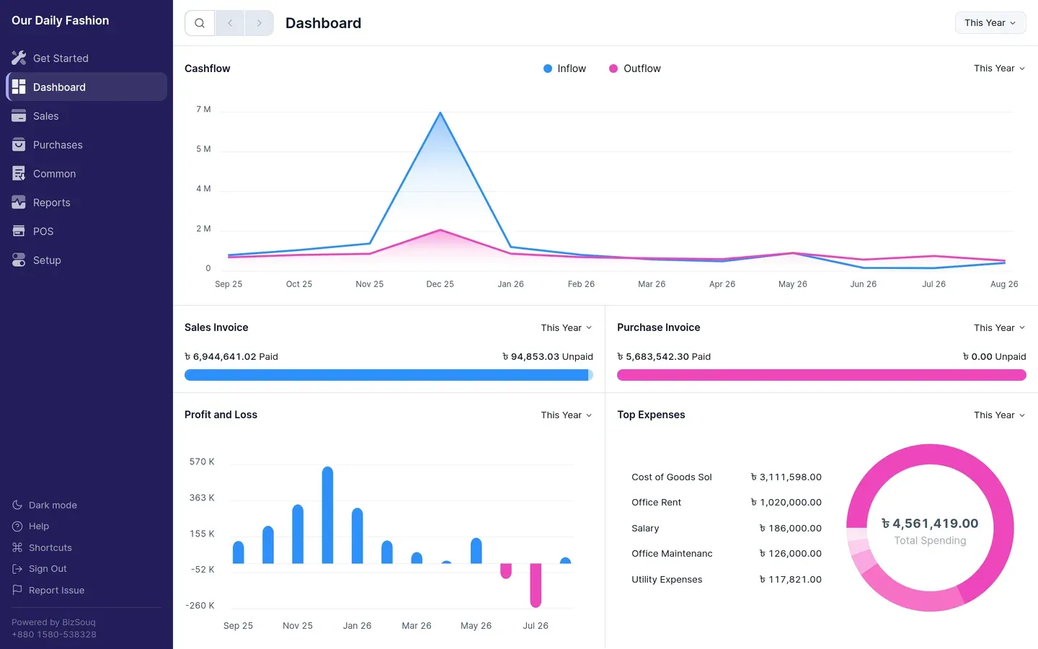Click the Office Maintenanc expense row
Viewport: 1038px width, 649px height.
[x=727, y=553]
